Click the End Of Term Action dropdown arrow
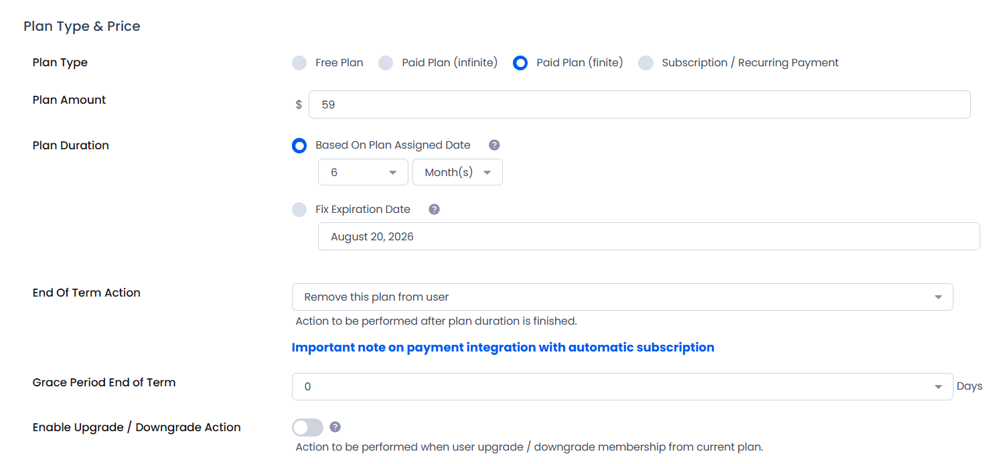 [938, 297]
